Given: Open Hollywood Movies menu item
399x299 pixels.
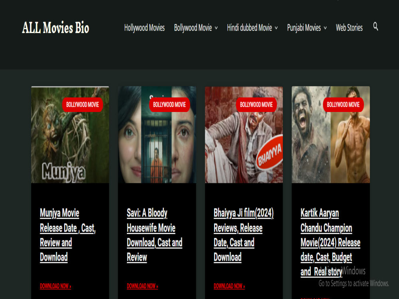Looking at the screenshot, I should point(144,28).
